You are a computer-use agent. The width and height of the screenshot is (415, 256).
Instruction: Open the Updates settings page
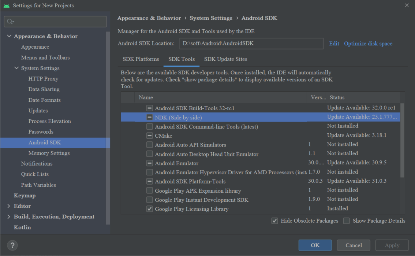pyautogui.click(x=38, y=111)
